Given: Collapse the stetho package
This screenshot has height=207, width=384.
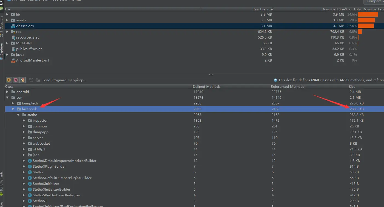Looking at the screenshot, I should point(18,115).
